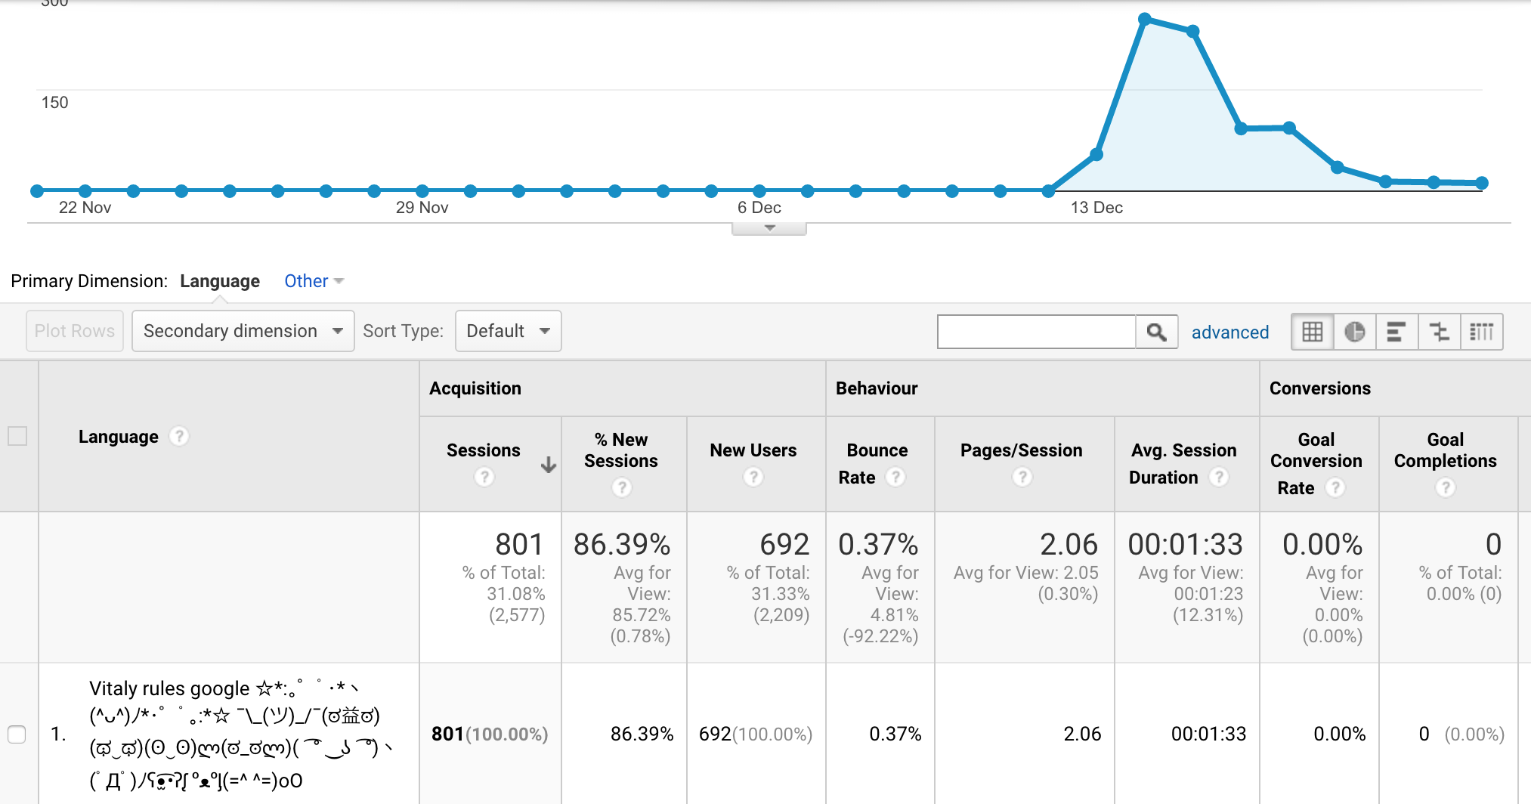Screen dimensions: 1531x804
Task: Sort by the Sessions column header
Action: click(484, 450)
